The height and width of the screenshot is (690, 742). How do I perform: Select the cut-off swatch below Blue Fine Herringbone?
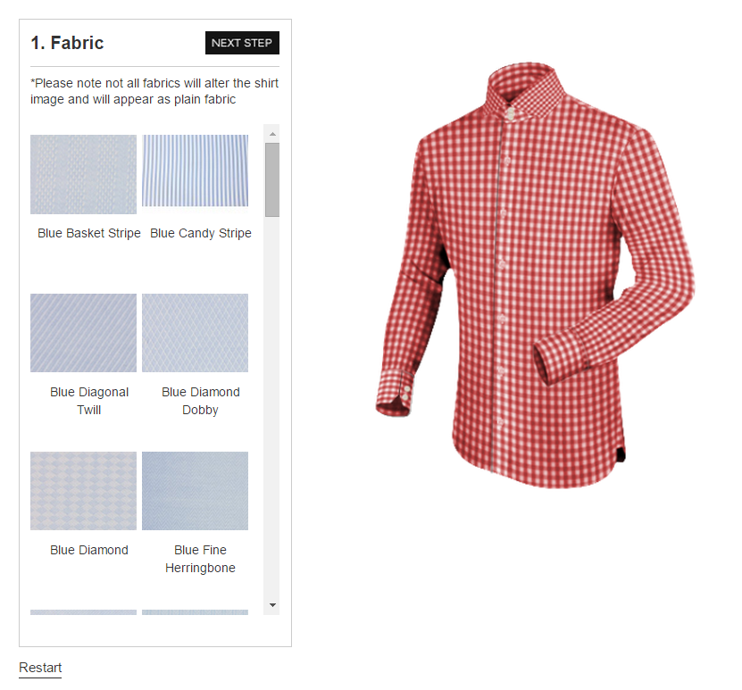195,612
